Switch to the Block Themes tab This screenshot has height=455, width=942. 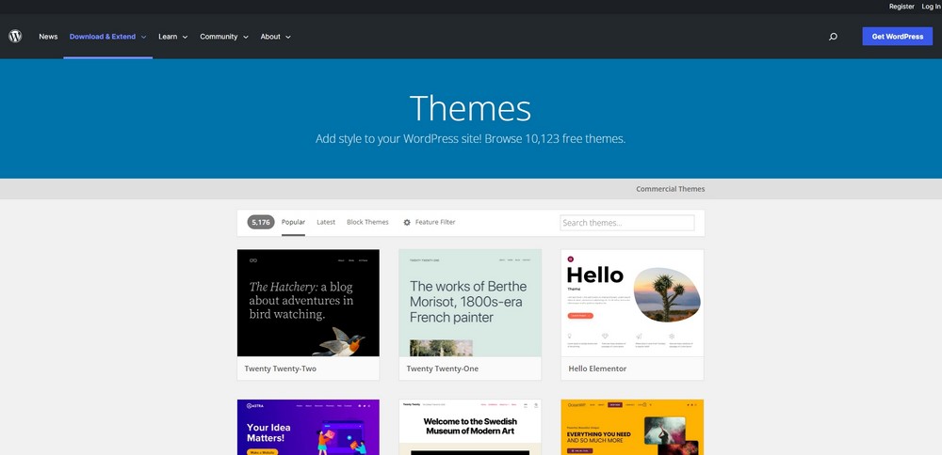coord(367,223)
